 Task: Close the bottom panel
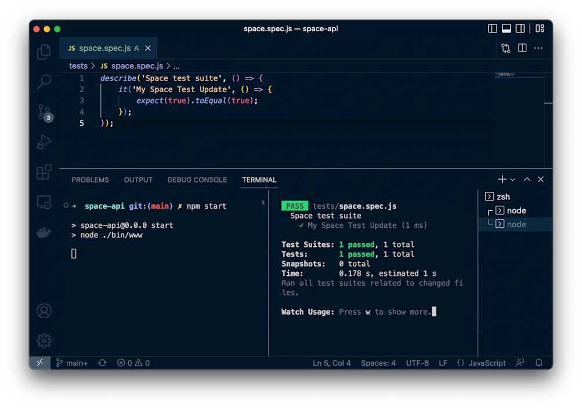541,179
